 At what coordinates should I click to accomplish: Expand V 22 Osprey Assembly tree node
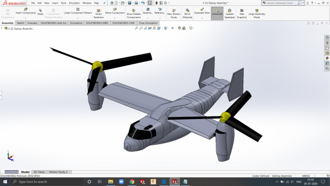coord(2,28)
